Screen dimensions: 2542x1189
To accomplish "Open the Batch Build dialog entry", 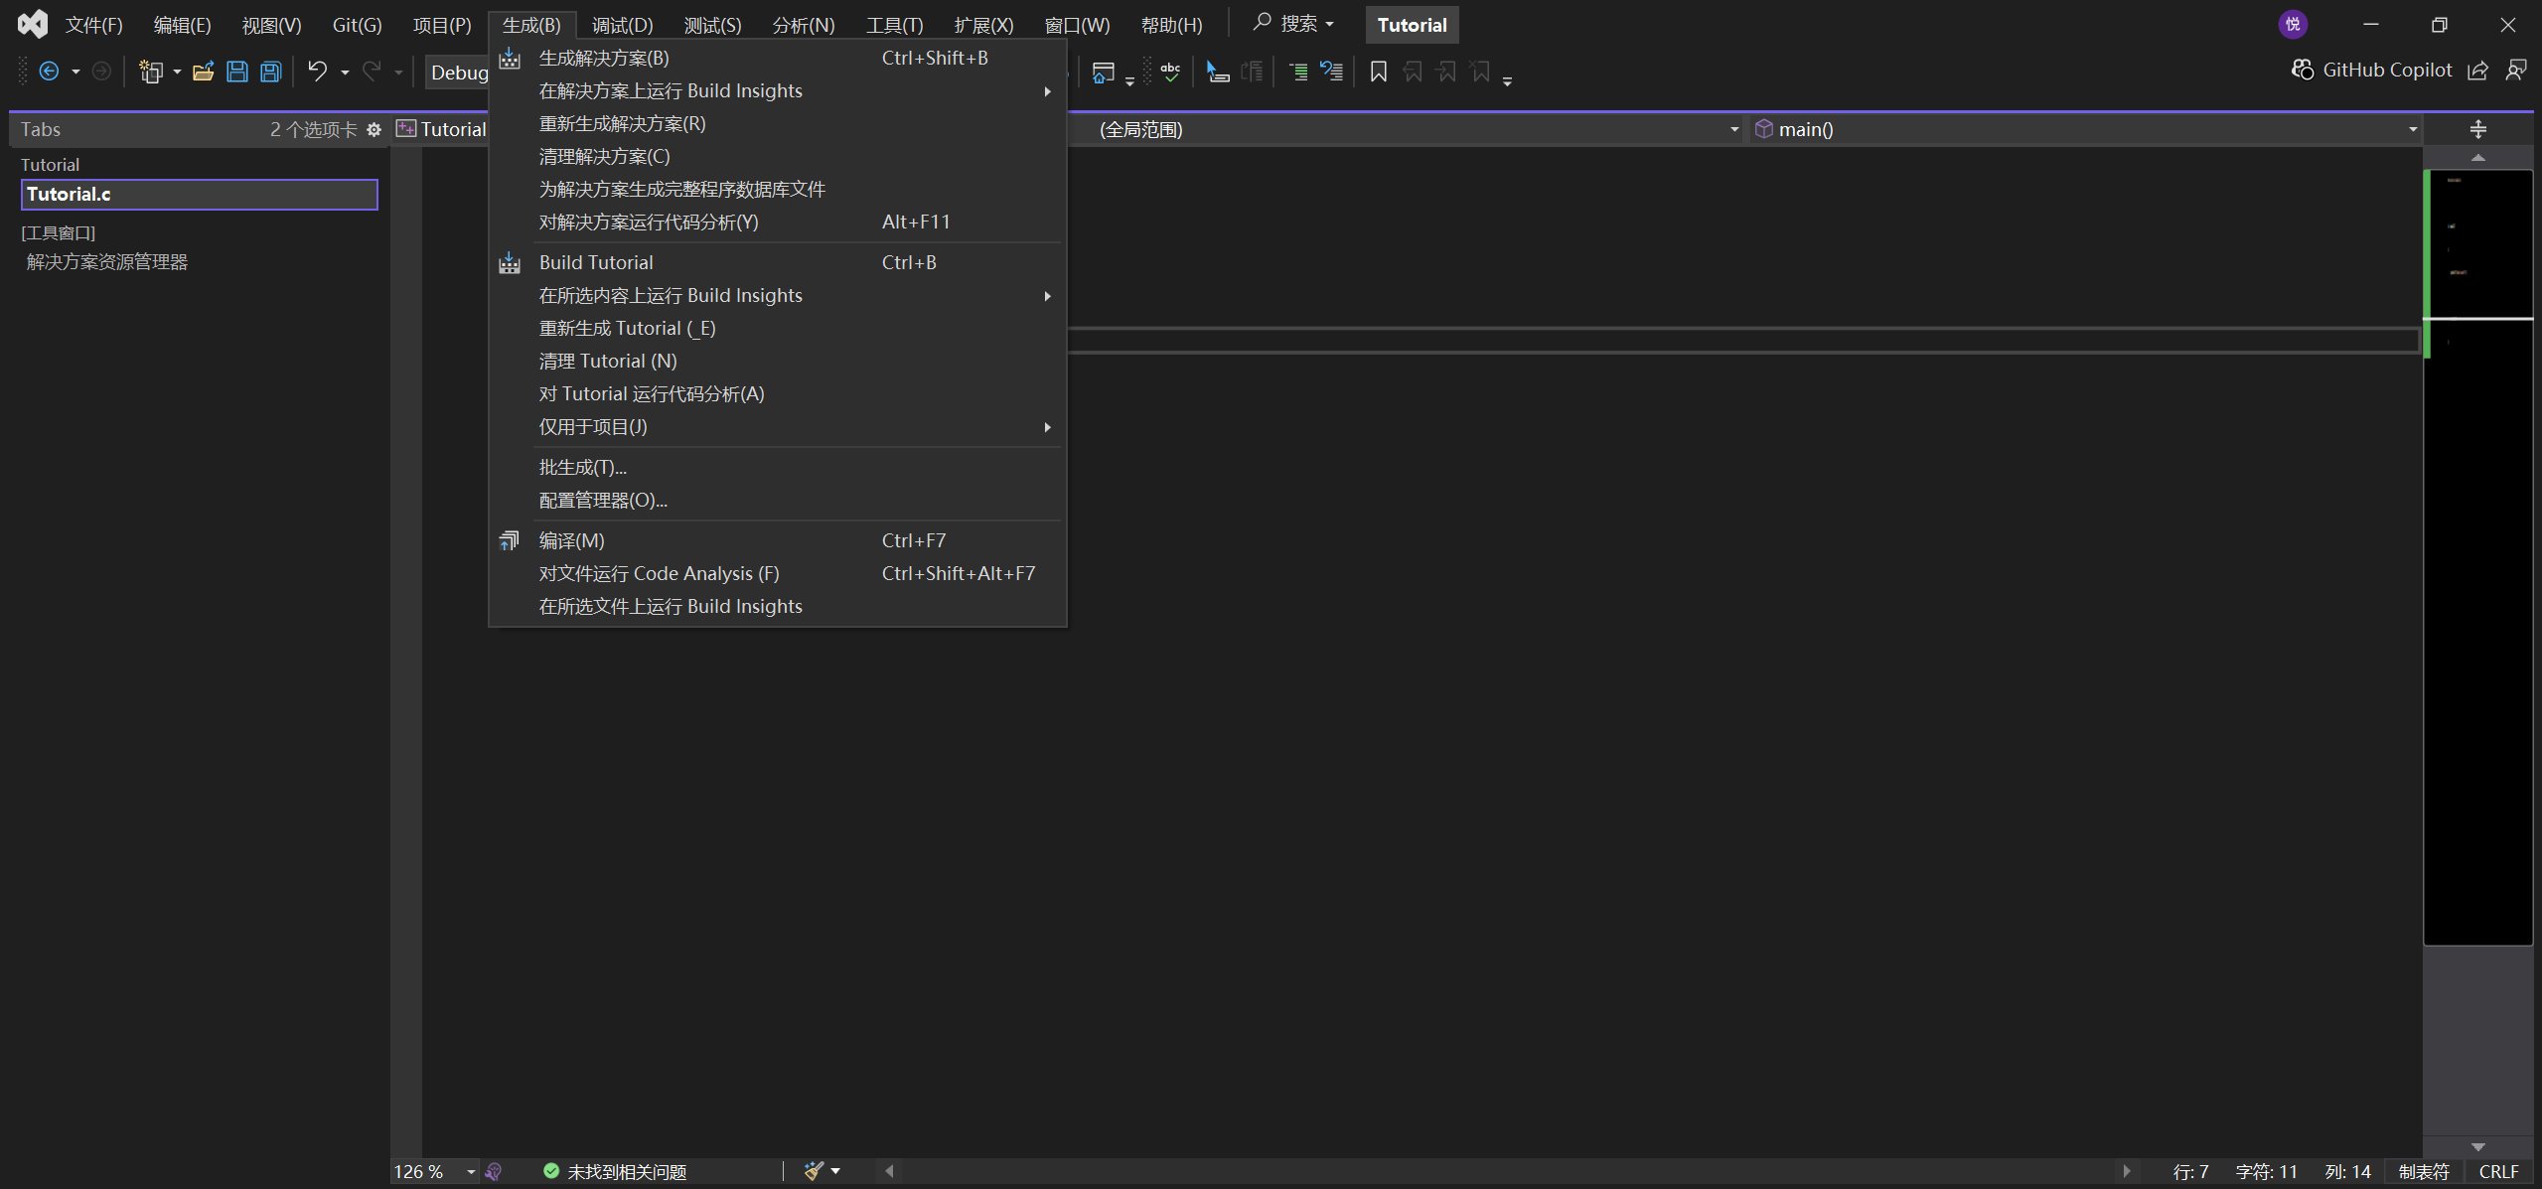I will (778, 467).
